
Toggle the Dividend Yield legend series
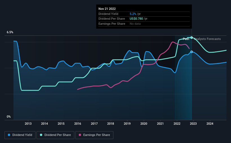point(20,135)
